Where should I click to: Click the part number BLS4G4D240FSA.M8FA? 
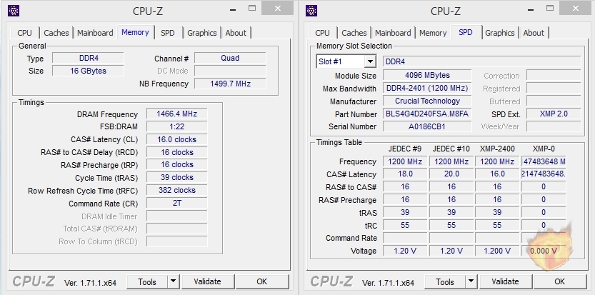pos(427,114)
